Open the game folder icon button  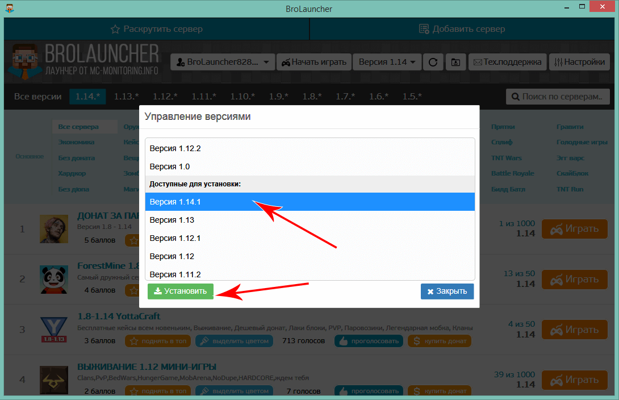(455, 62)
